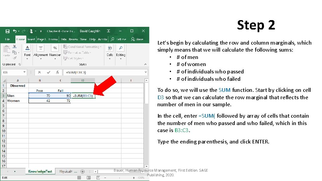This screenshot has width=322, height=181.
Task: Add a new sheet with plus icon
Action: pos(83,171)
